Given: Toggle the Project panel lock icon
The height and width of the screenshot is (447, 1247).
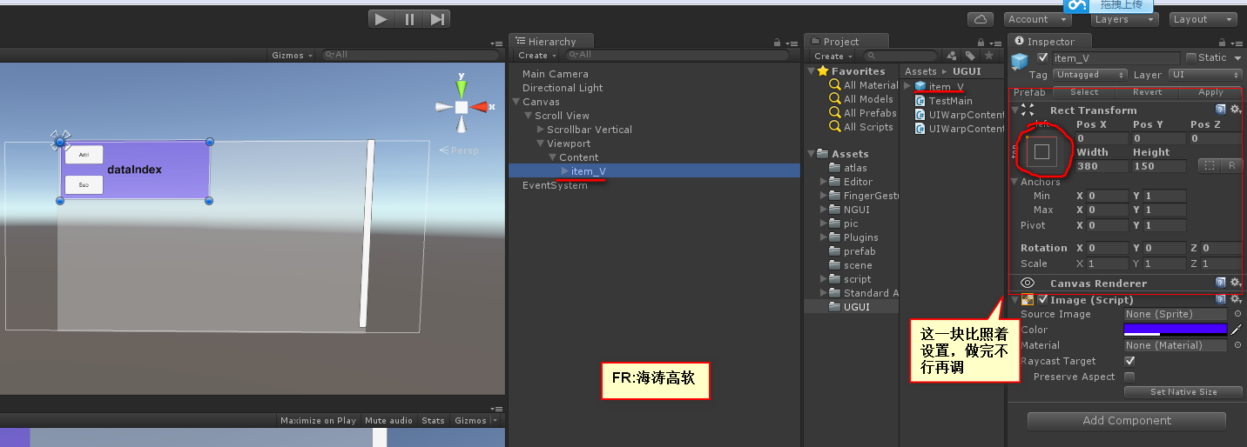Looking at the screenshot, I should coord(981,42).
